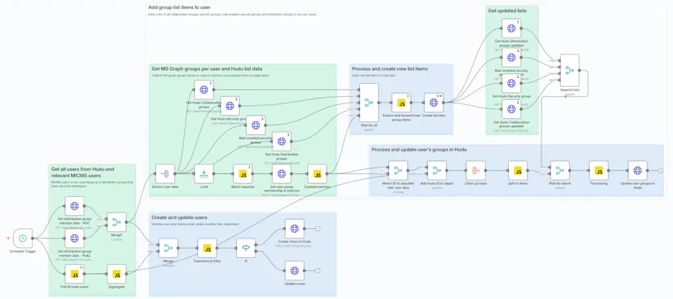This screenshot has height=299, width=673.
Task: Open the Update asset node
Action: [x=295, y=271]
